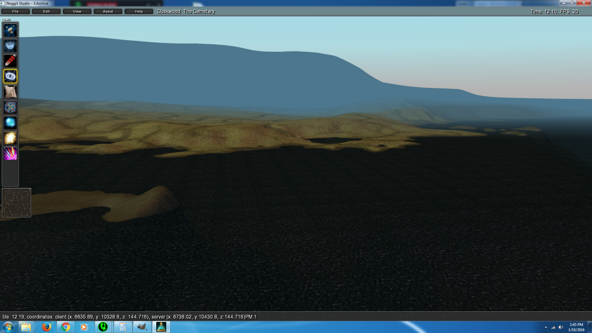Open the Calculator from the taskbar
The image size is (592, 333).
[x=122, y=327]
